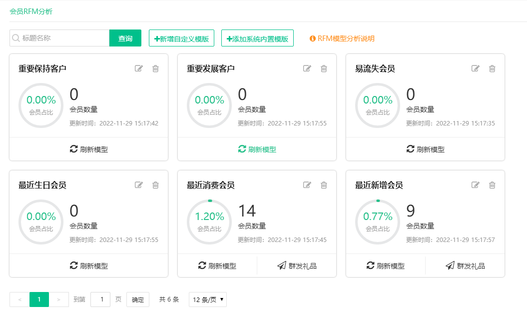The image size is (527, 317).
Task: Click 查询 search button
Action: tap(125, 38)
